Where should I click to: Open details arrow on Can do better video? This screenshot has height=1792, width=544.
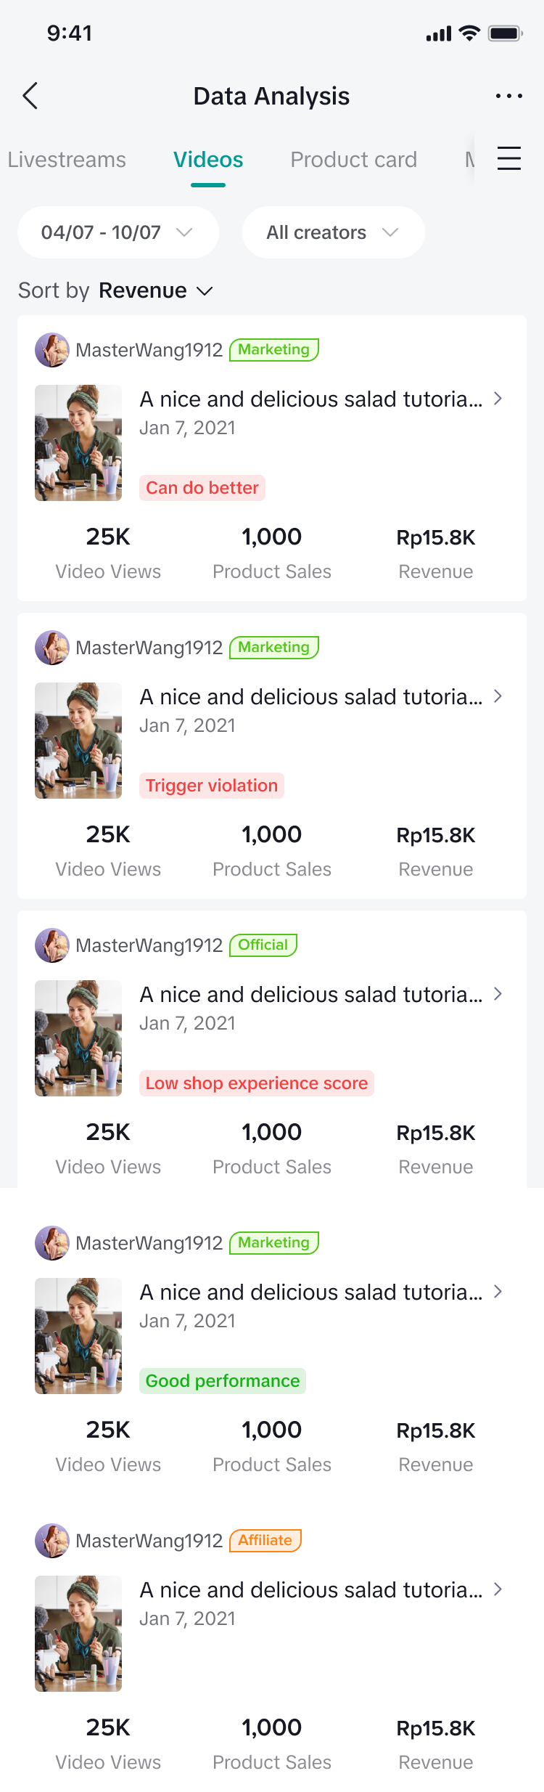(x=498, y=399)
